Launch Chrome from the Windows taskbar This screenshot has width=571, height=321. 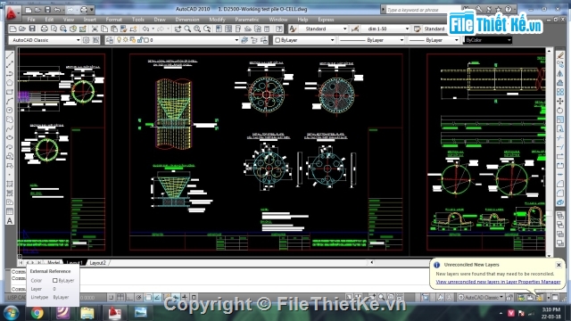37,313
